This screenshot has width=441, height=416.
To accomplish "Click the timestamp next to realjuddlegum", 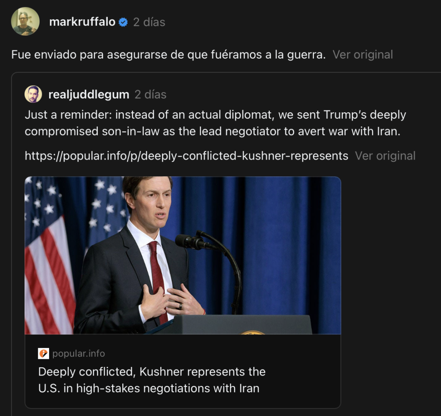I will (150, 95).
